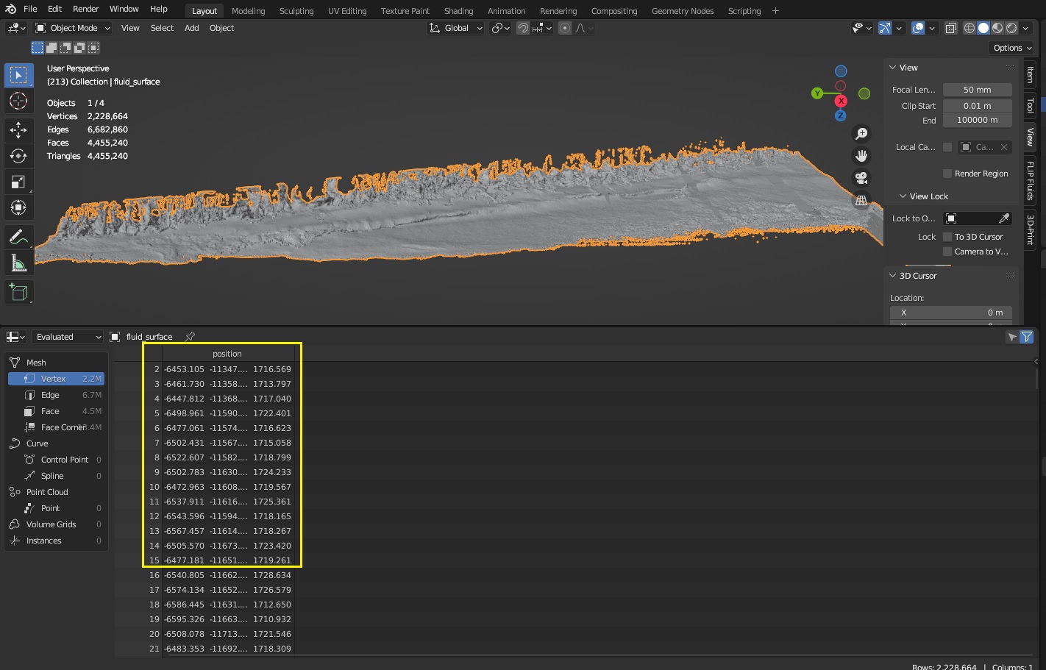Toggle the spreadsheet filter button
Image resolution: width=1046 pixels, height=670 pixels.
[x=1027, y=337]
